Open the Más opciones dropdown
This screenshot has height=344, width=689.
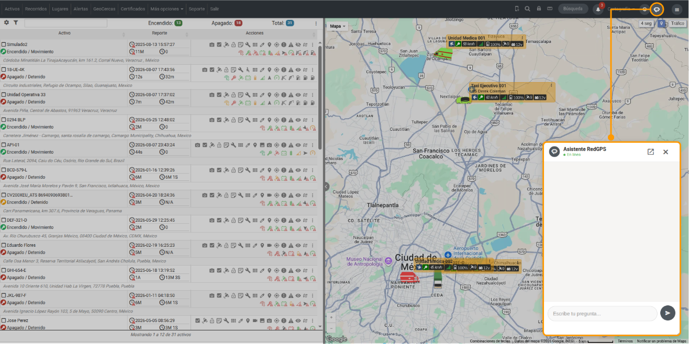(x=166, y=9)
